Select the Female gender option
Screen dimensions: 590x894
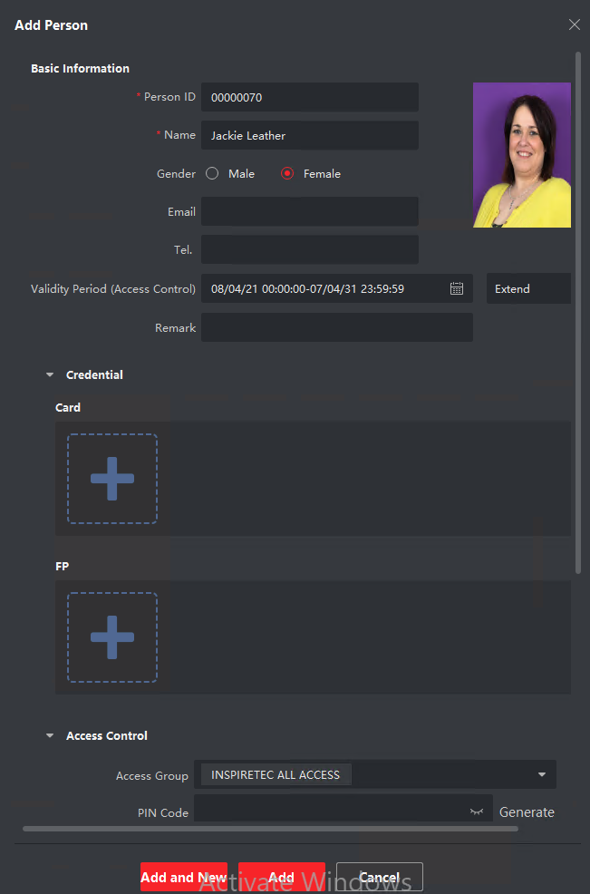point(287,173)
